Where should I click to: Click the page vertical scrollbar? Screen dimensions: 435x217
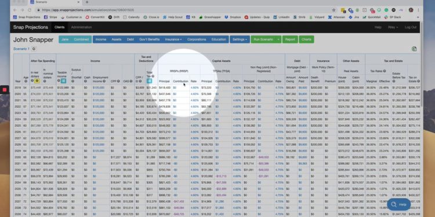point(422,64)
